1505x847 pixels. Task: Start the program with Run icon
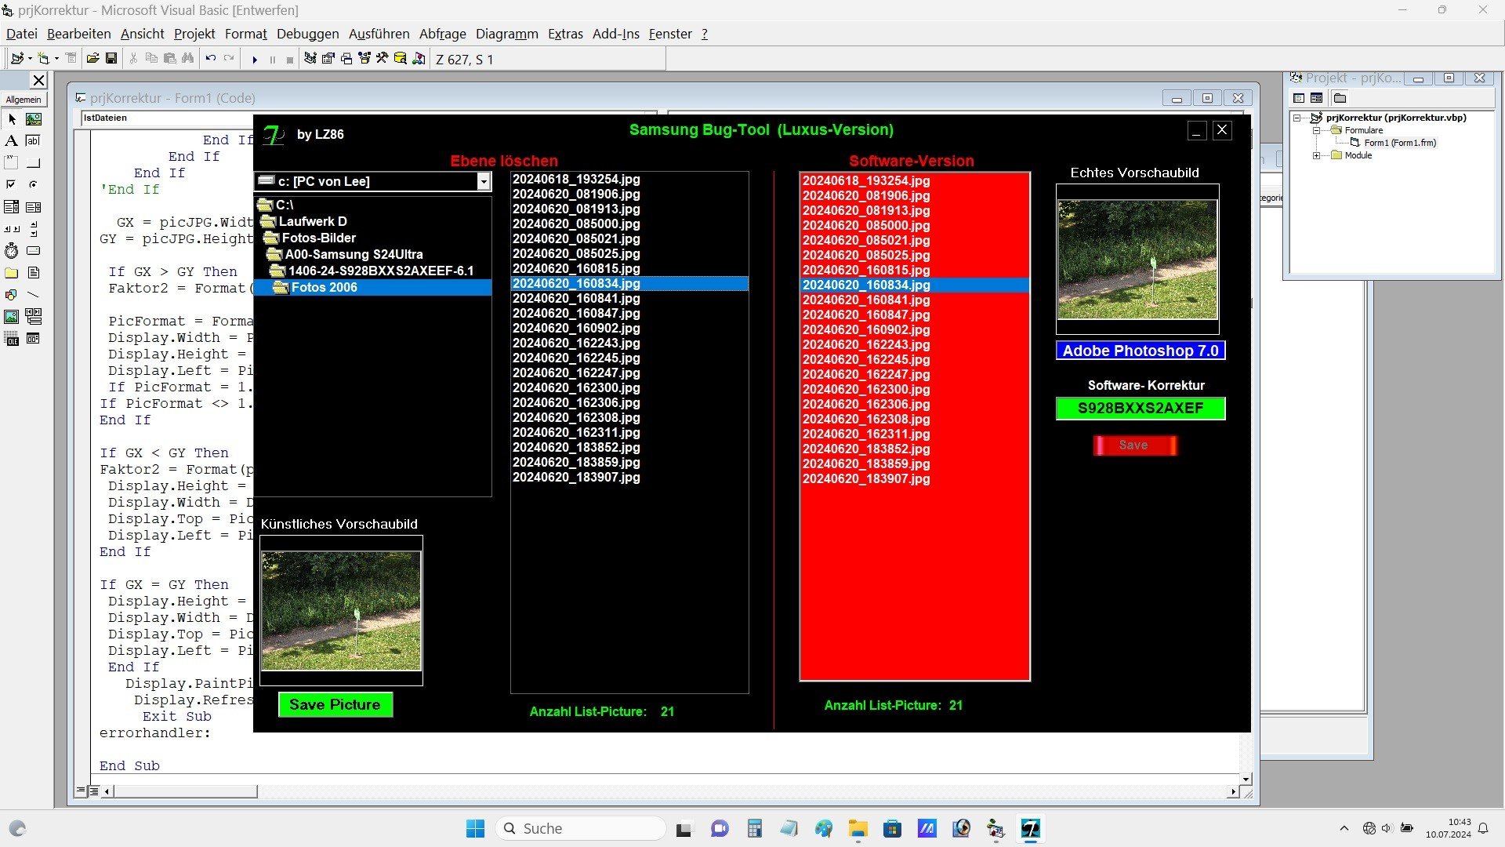coord(254,59)
